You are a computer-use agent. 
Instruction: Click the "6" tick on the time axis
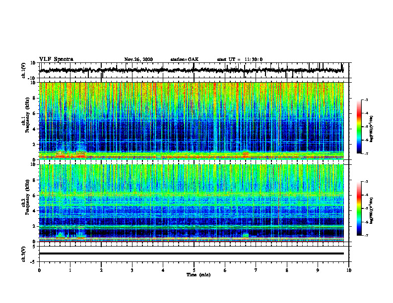tap(225, 270)
